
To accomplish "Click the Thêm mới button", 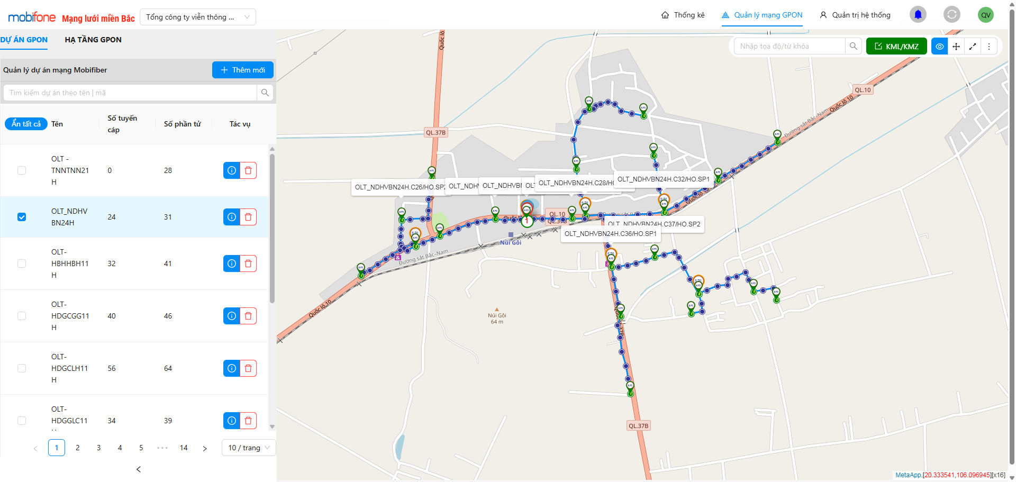I will point(242,70).
